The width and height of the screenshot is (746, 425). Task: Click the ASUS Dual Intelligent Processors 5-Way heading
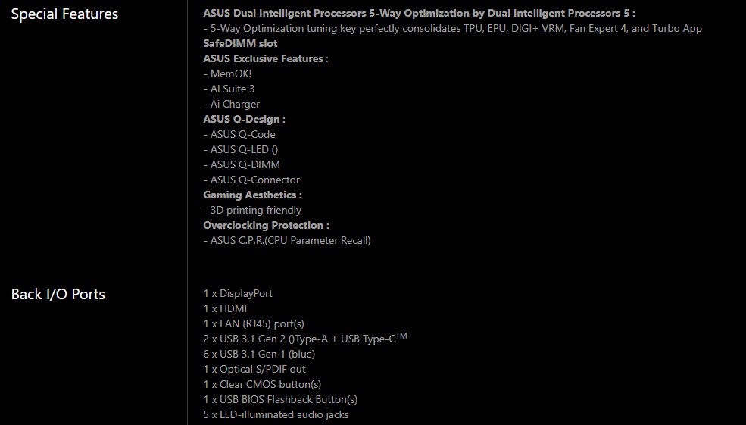(419, 13)
